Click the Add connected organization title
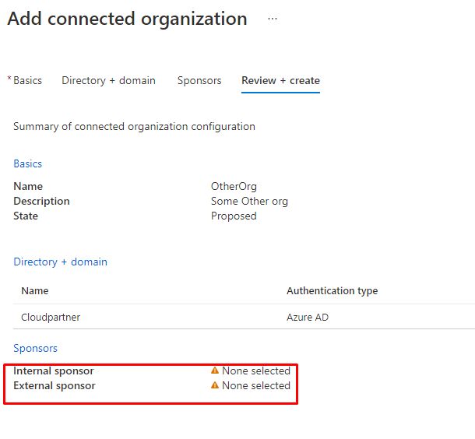Image resolution: width=475 pixels, height=439 pixels. point(127,19)
